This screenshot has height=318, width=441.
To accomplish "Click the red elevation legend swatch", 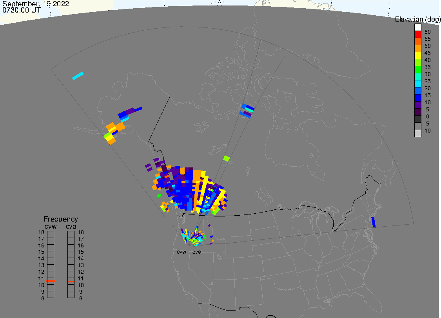I will tap(417, 35).
